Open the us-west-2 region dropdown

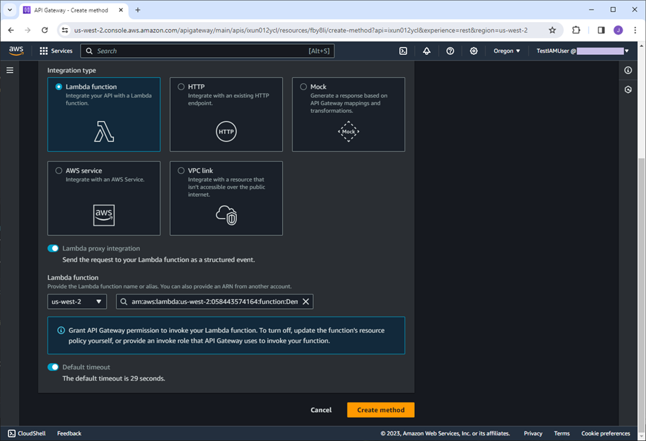point(77,301)
